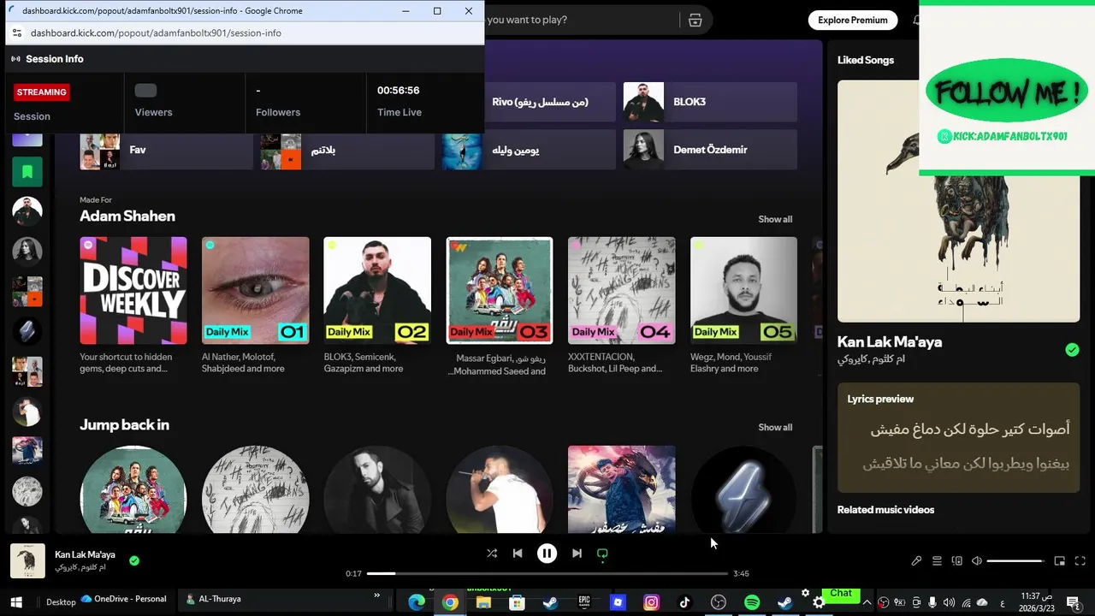The width and height of the screenshot is (1095, 616).
Task: Show all Made For Adam Shahen mixes
Action: [775, 219]
